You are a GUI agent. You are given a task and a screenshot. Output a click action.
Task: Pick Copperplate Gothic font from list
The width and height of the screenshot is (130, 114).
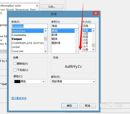[x=28, y=43]
